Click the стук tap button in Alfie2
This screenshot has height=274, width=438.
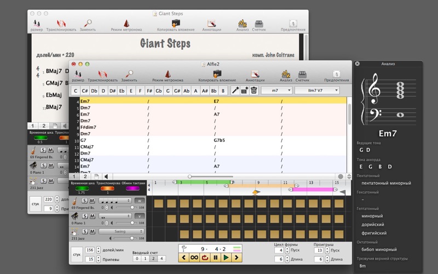click(77, 254)
